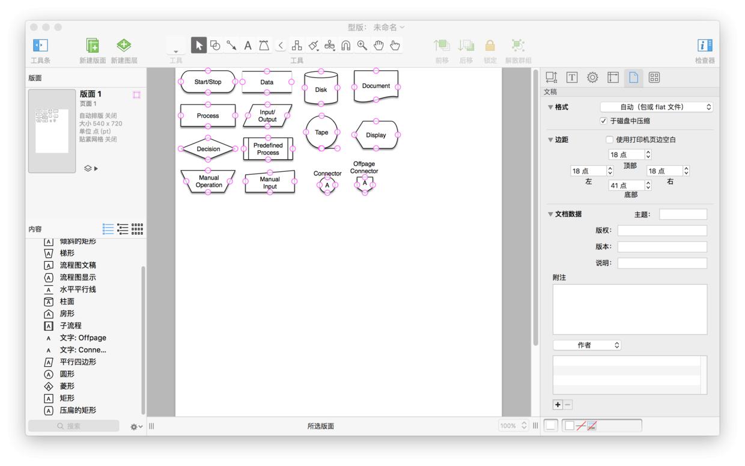
Task: Collapse the 边距 section triangle
Action: 550,140
